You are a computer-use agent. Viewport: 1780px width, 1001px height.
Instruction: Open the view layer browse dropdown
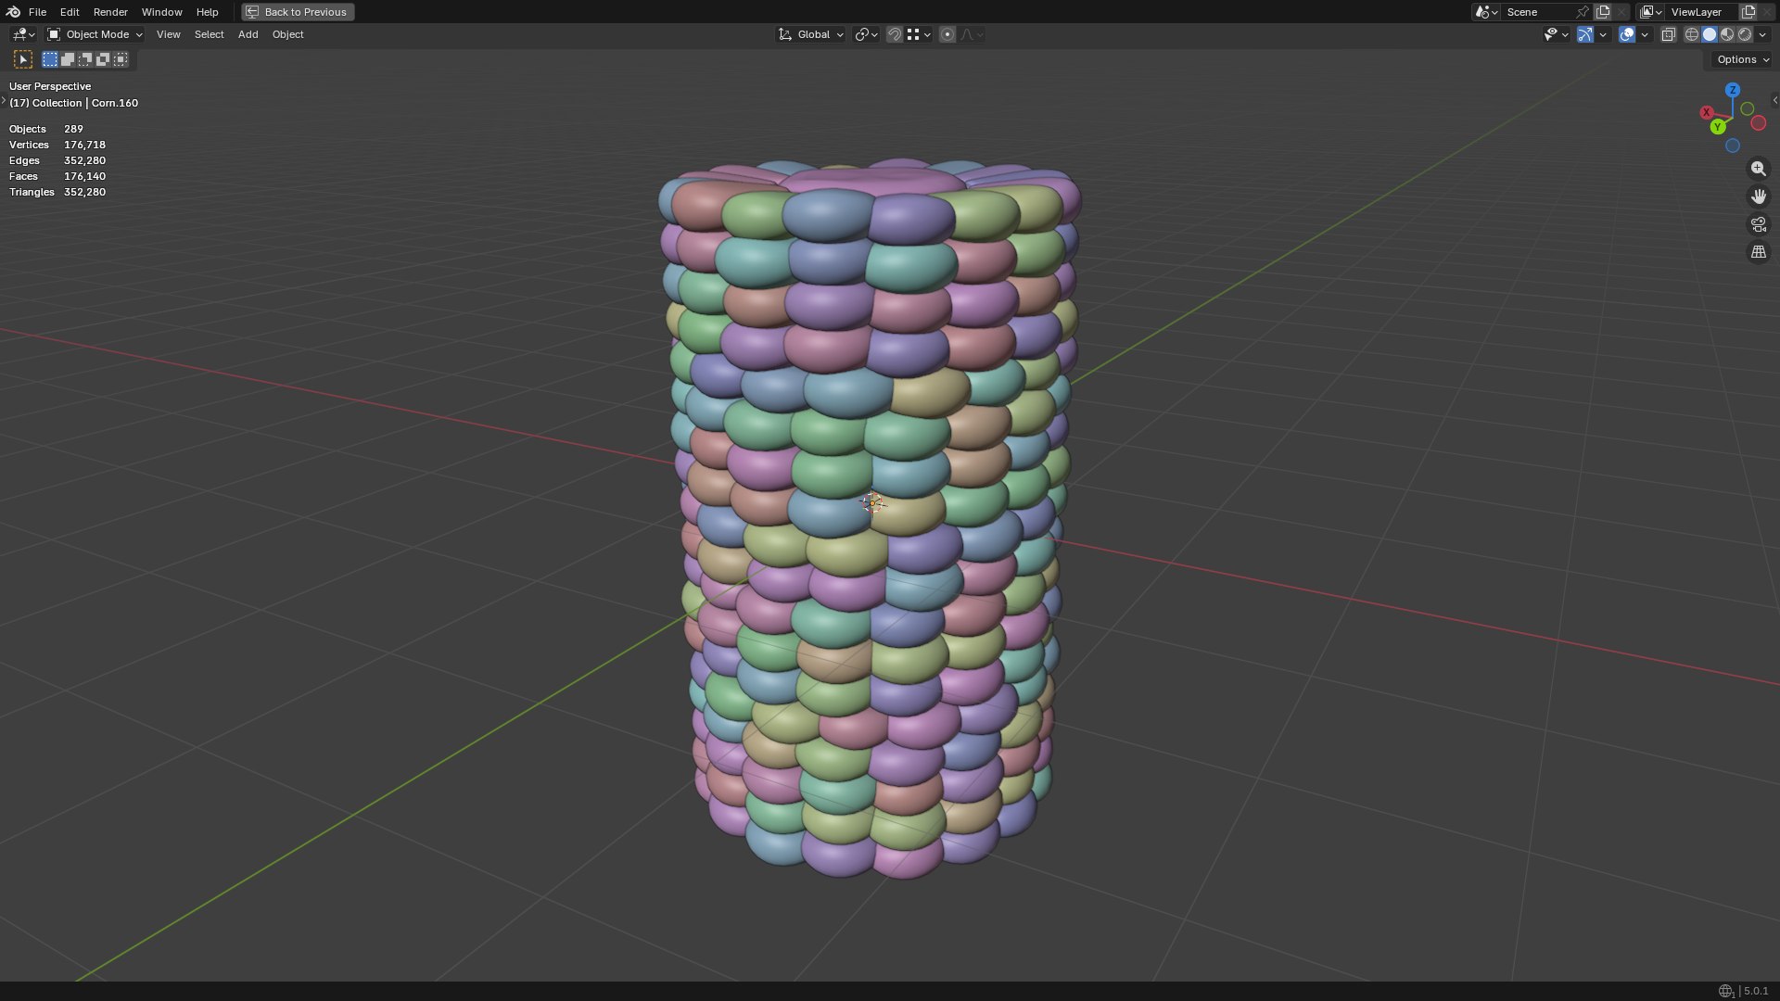[1650, 12]
